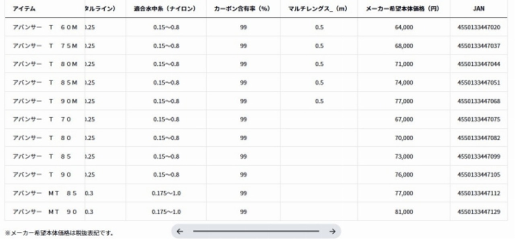Click item アバンサー T 90
This screenshot has height=239, width=515.
(x=42, y=175)
